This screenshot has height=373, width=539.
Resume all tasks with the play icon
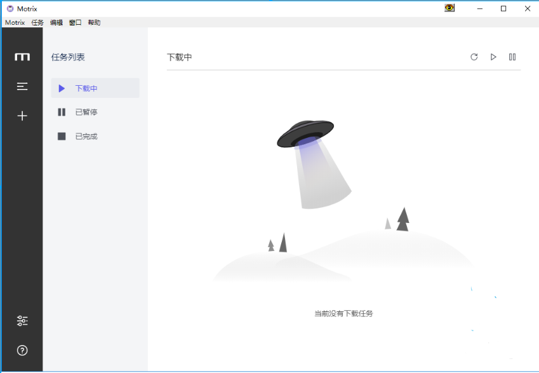coord(493,57)
